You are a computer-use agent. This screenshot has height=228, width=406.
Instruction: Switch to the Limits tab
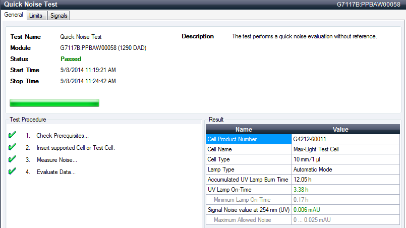click(35, 16)
